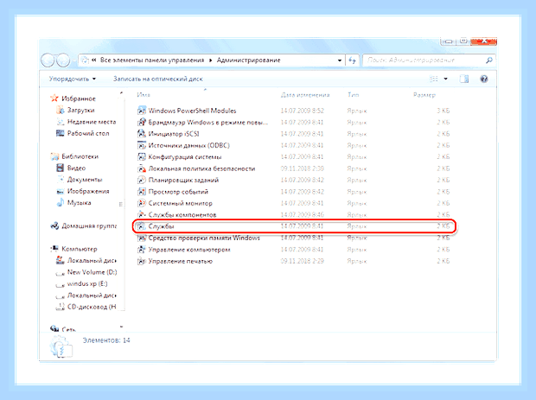The height and width of the screenshot is (400, 536).
Task: Sort by the Размер column header
Action: (x=424, y=95)
